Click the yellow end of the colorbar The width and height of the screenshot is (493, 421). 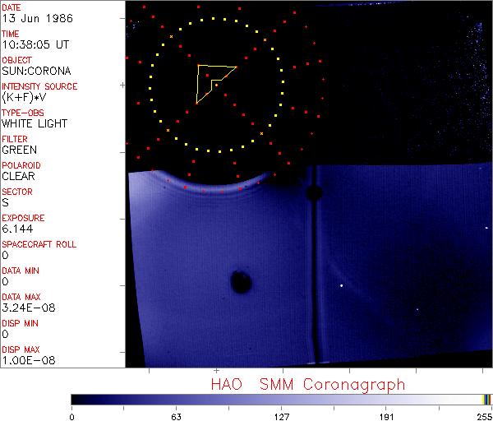(485, 400)
